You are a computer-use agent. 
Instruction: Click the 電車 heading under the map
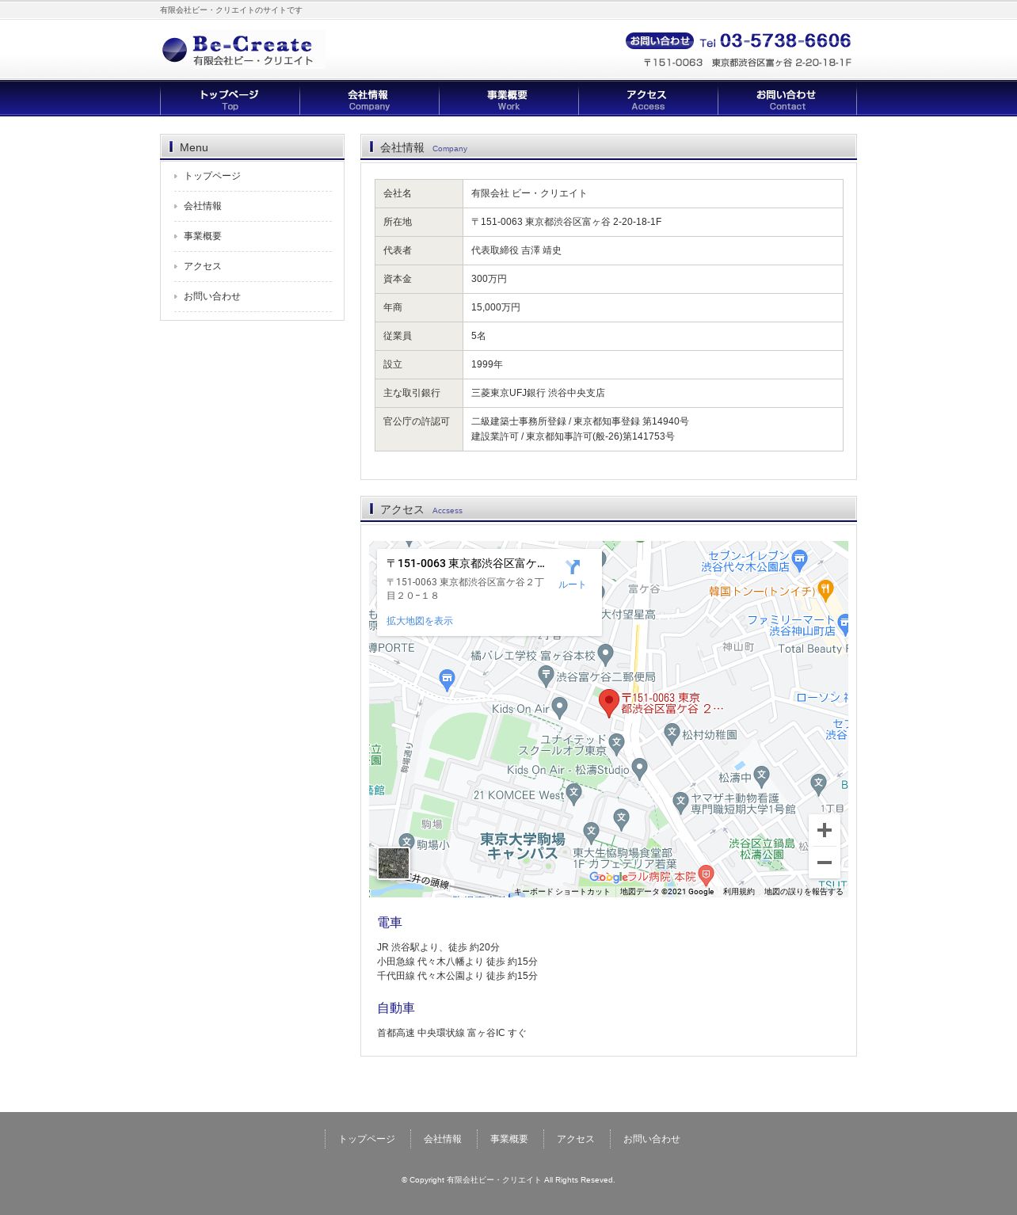click(390, 923)
